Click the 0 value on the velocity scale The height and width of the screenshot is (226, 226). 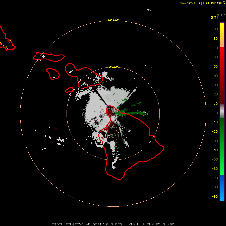(x=217, y=113)
